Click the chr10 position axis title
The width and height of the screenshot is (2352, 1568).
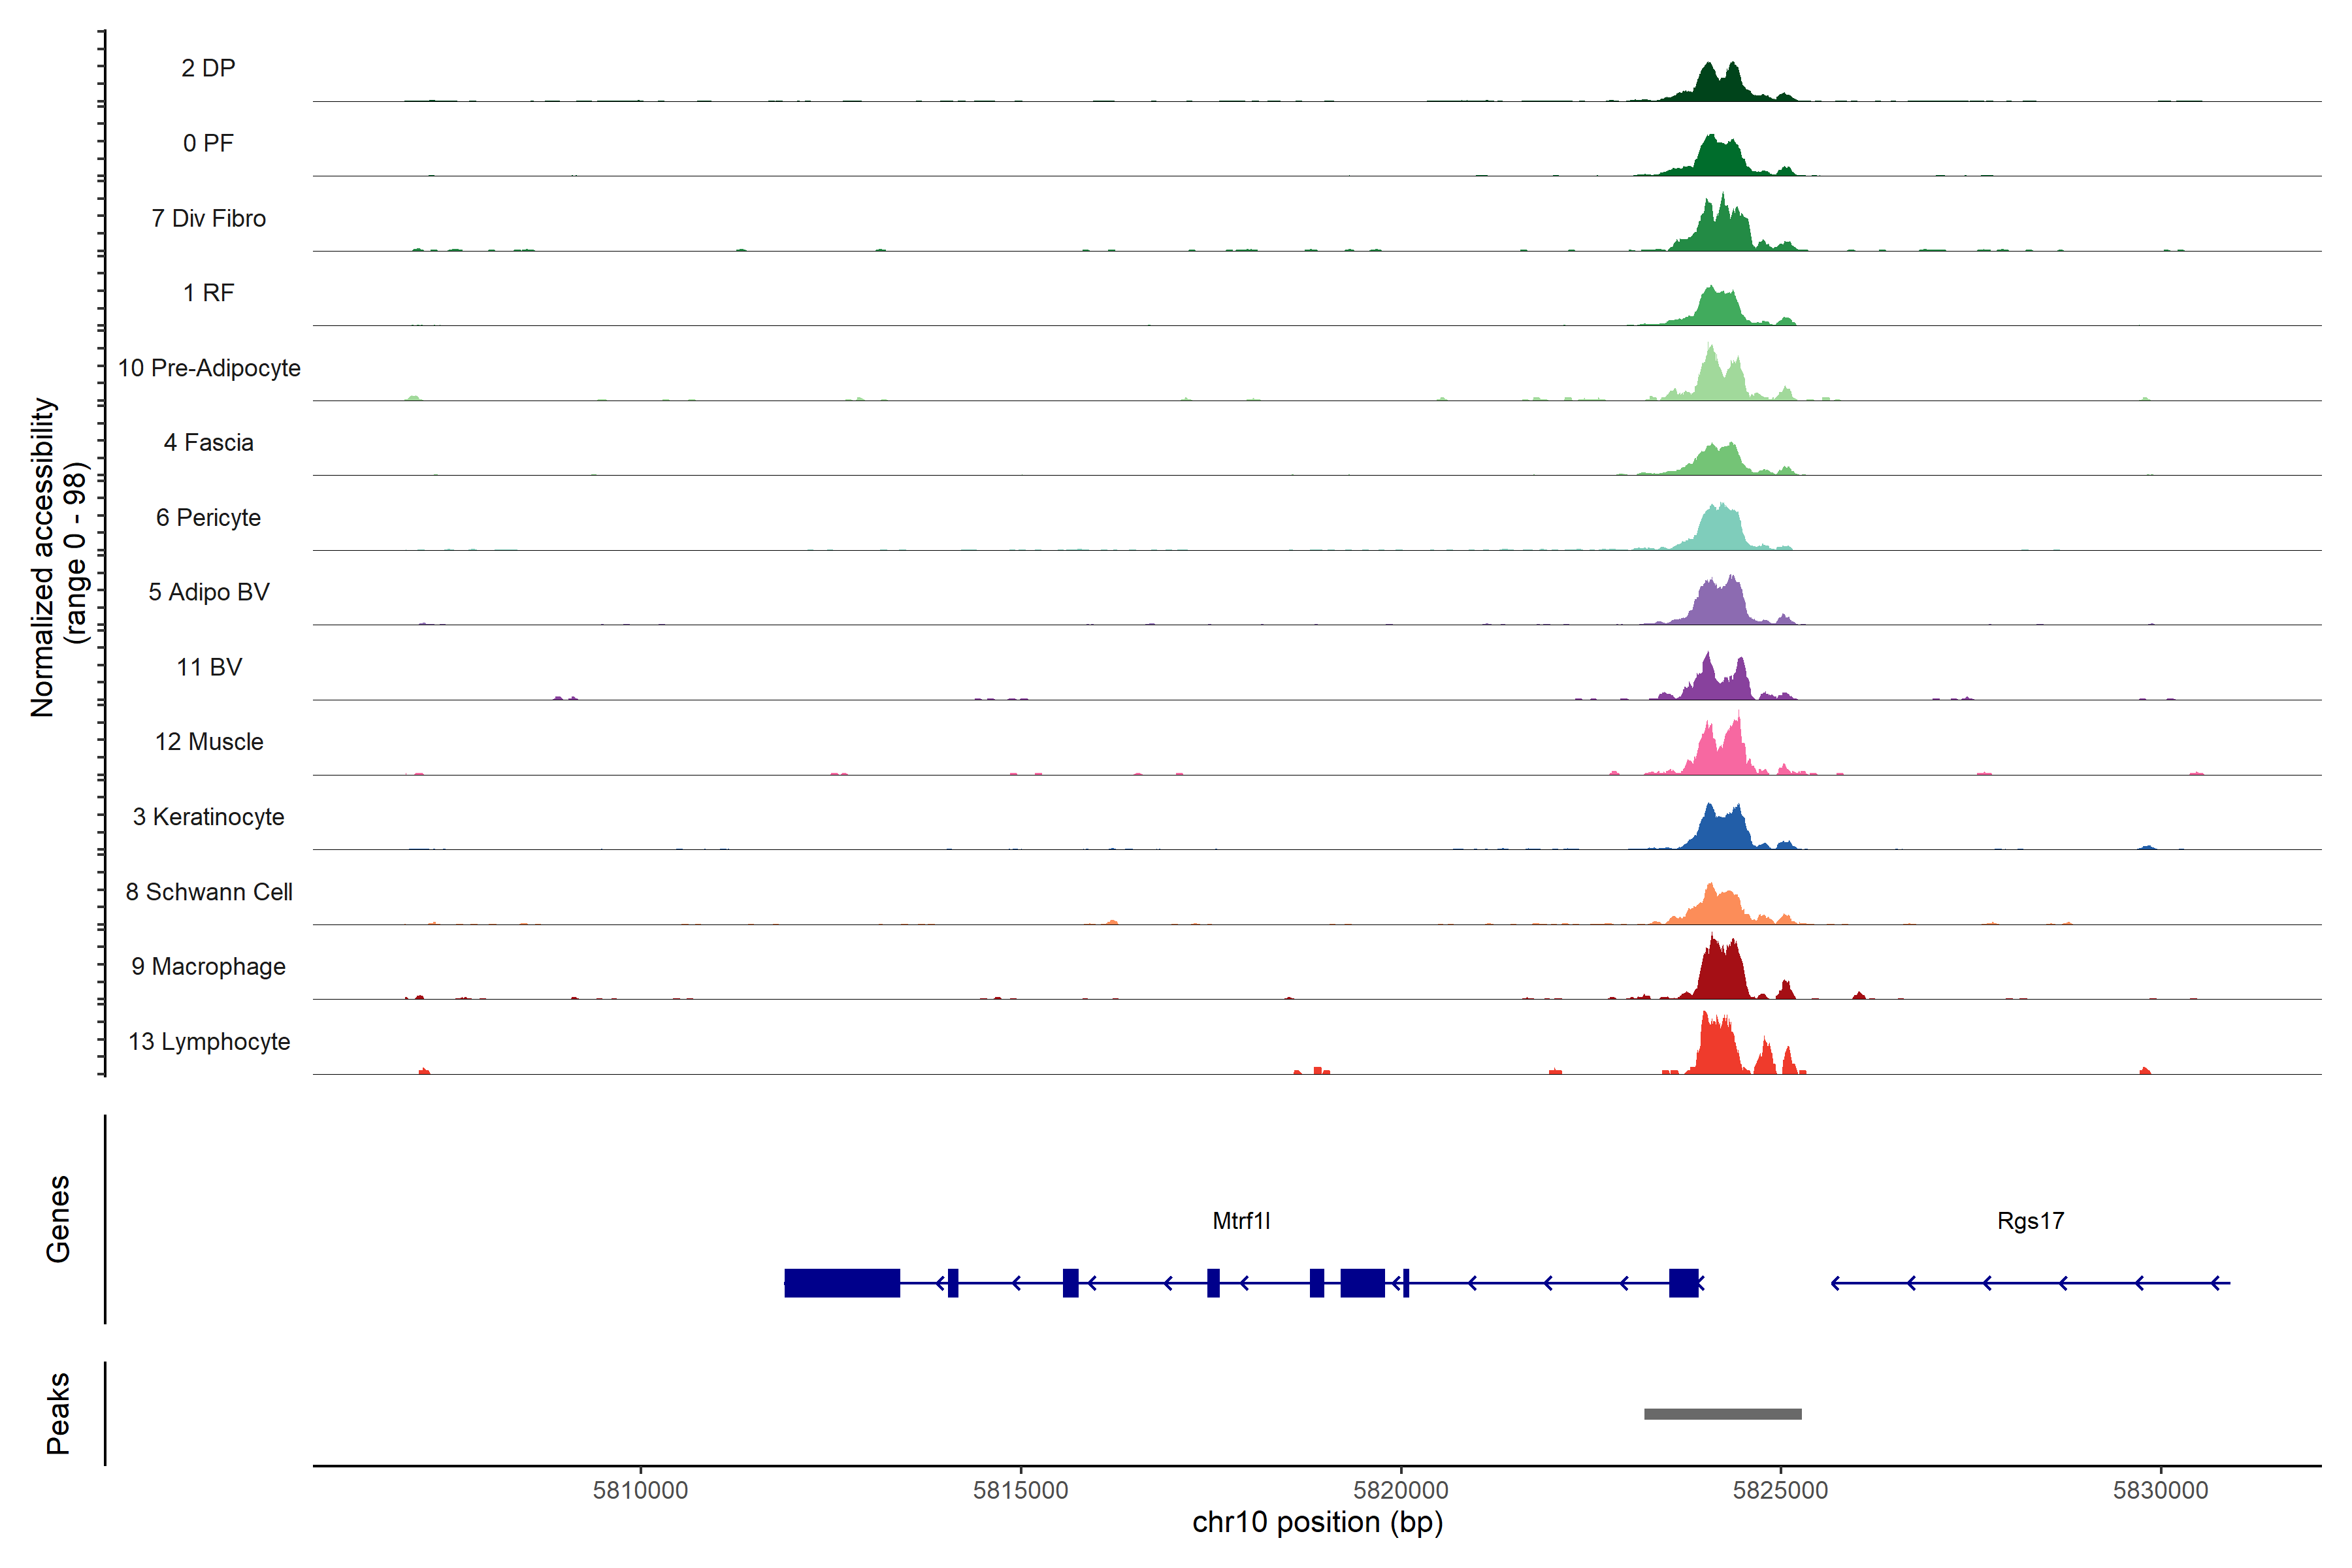(x=1317, y=1522)
